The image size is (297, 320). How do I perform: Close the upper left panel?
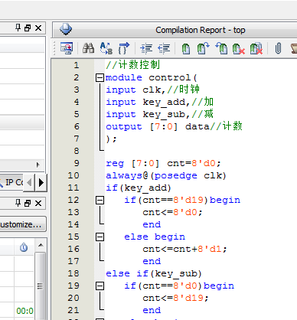(38, 28)
